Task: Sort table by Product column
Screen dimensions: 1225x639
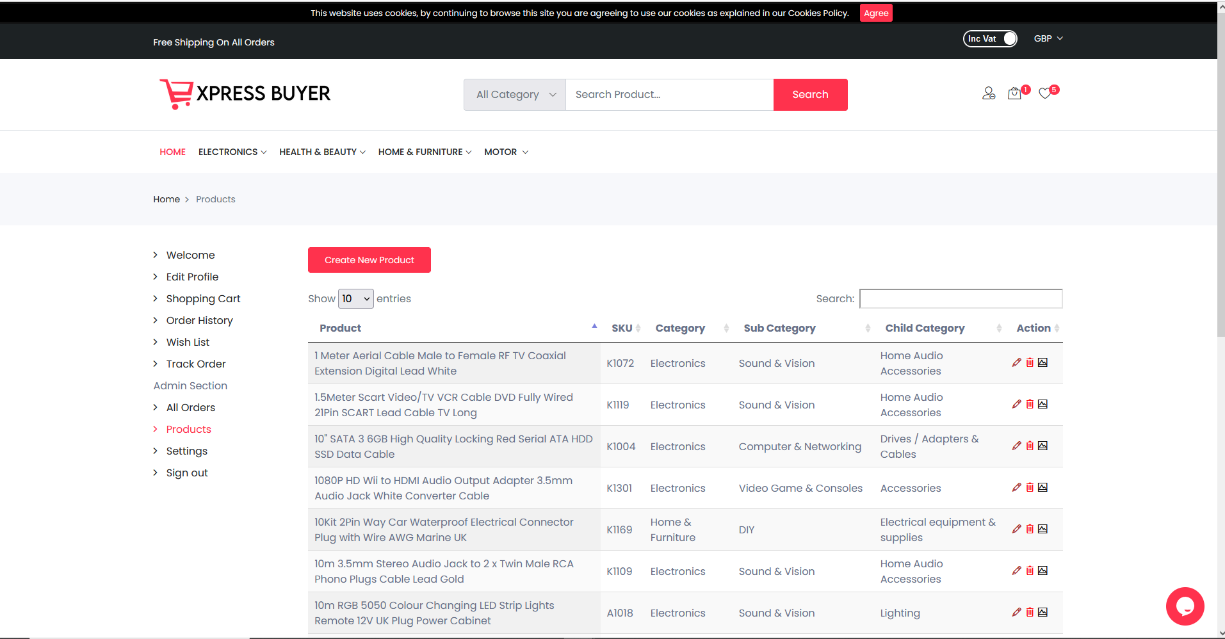Action: click(341, 328)
